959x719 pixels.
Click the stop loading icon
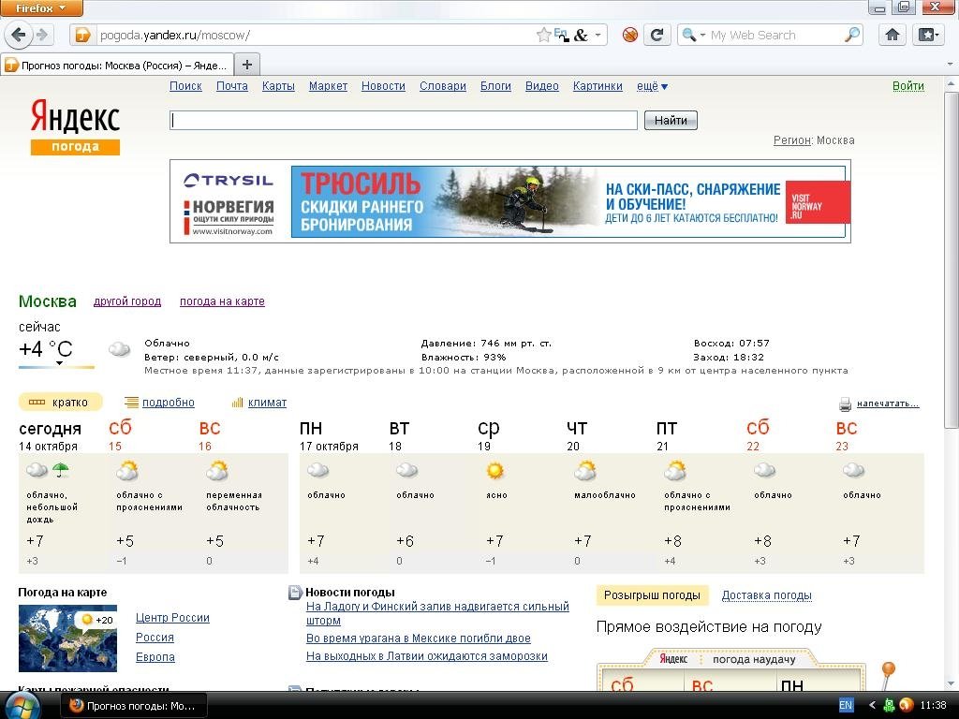coord(630,35)
